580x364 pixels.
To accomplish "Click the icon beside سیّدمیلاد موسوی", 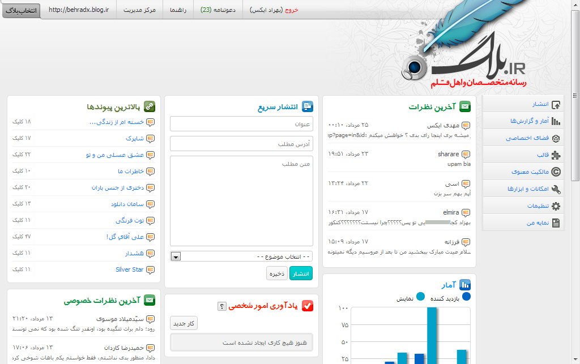I will (x=150, y=319).
